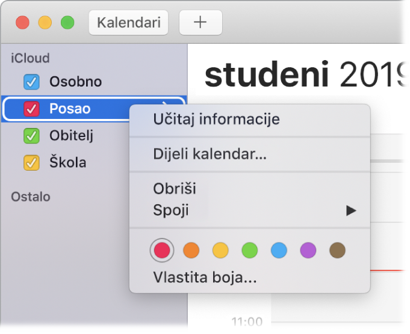Open Vlastita boja… custom color option
The image size is (410, 334).
(250, 278)
